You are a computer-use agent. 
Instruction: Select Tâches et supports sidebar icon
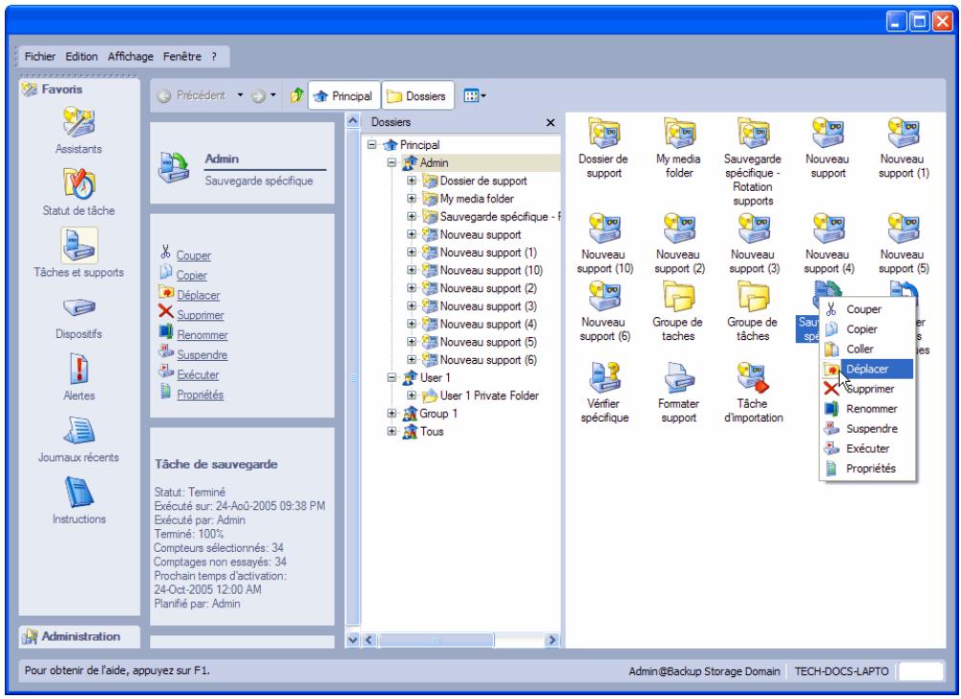[x=78, y=245]
